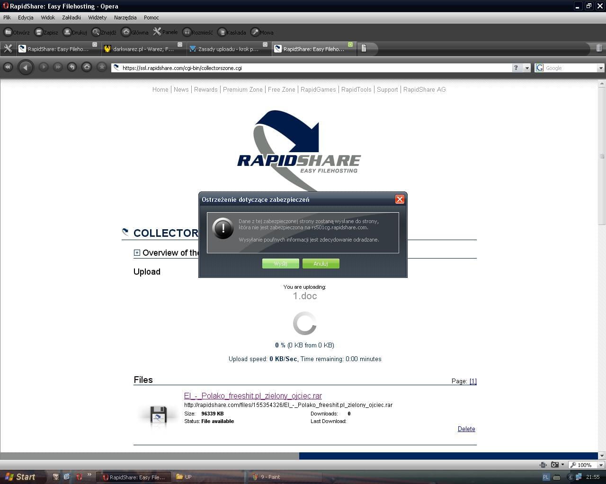Open the Plik menu
Screen dimensions: 606x484
[7, 17]
